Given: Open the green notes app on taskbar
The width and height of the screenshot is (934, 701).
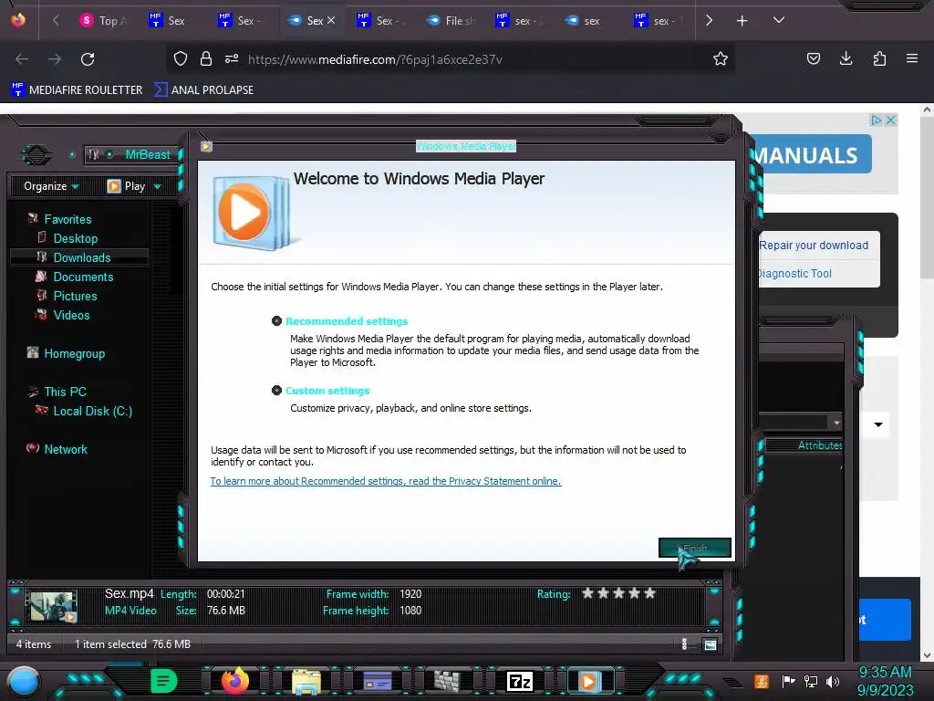Looking at the screenshot, I should (164, 681).
